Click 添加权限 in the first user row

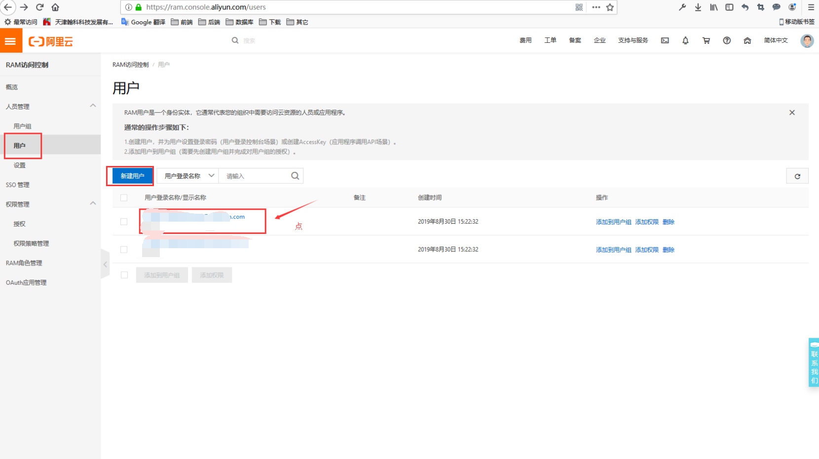tap(647, 222)
